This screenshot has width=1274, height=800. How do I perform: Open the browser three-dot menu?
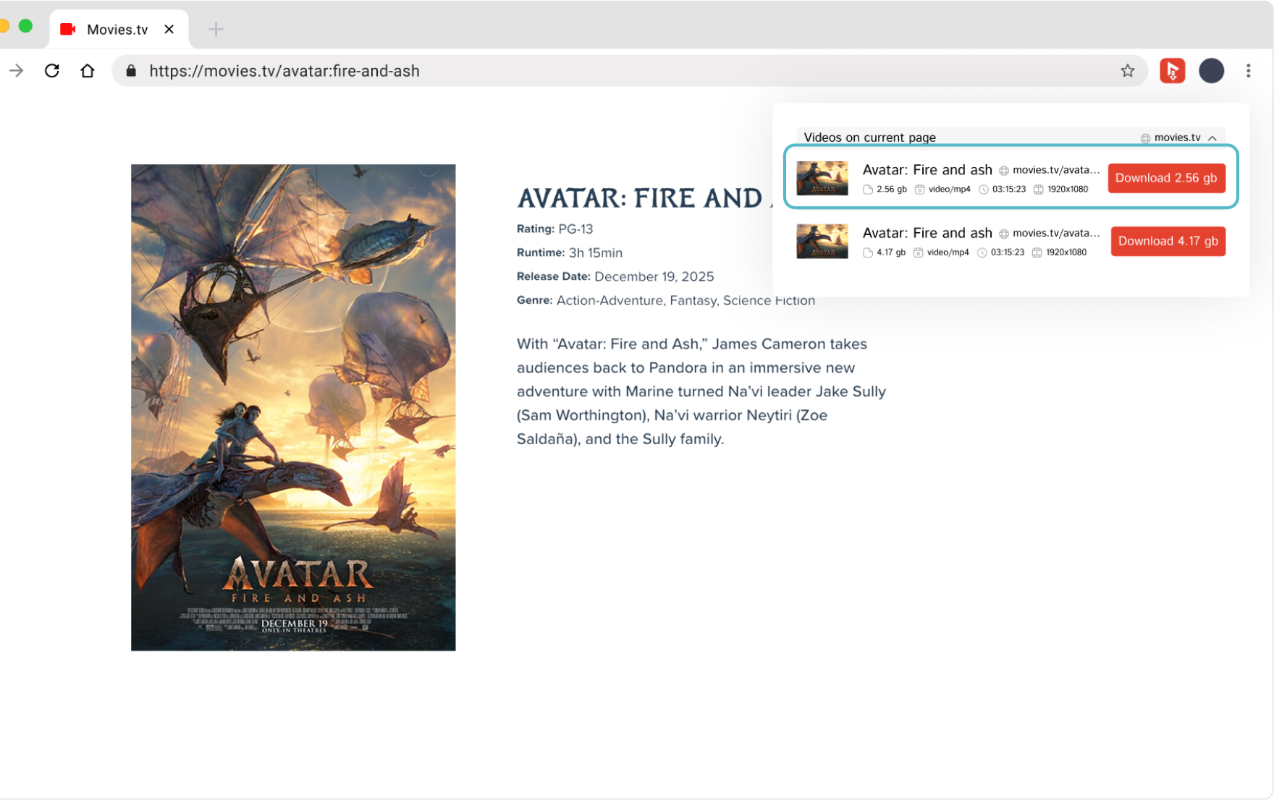(x=1248, y=71)
